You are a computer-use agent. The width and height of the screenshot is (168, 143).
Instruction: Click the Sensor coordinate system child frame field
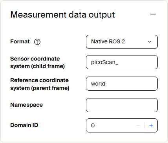tap(122, 62)
